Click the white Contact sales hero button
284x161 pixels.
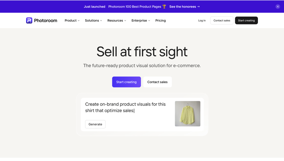(158, 82)
